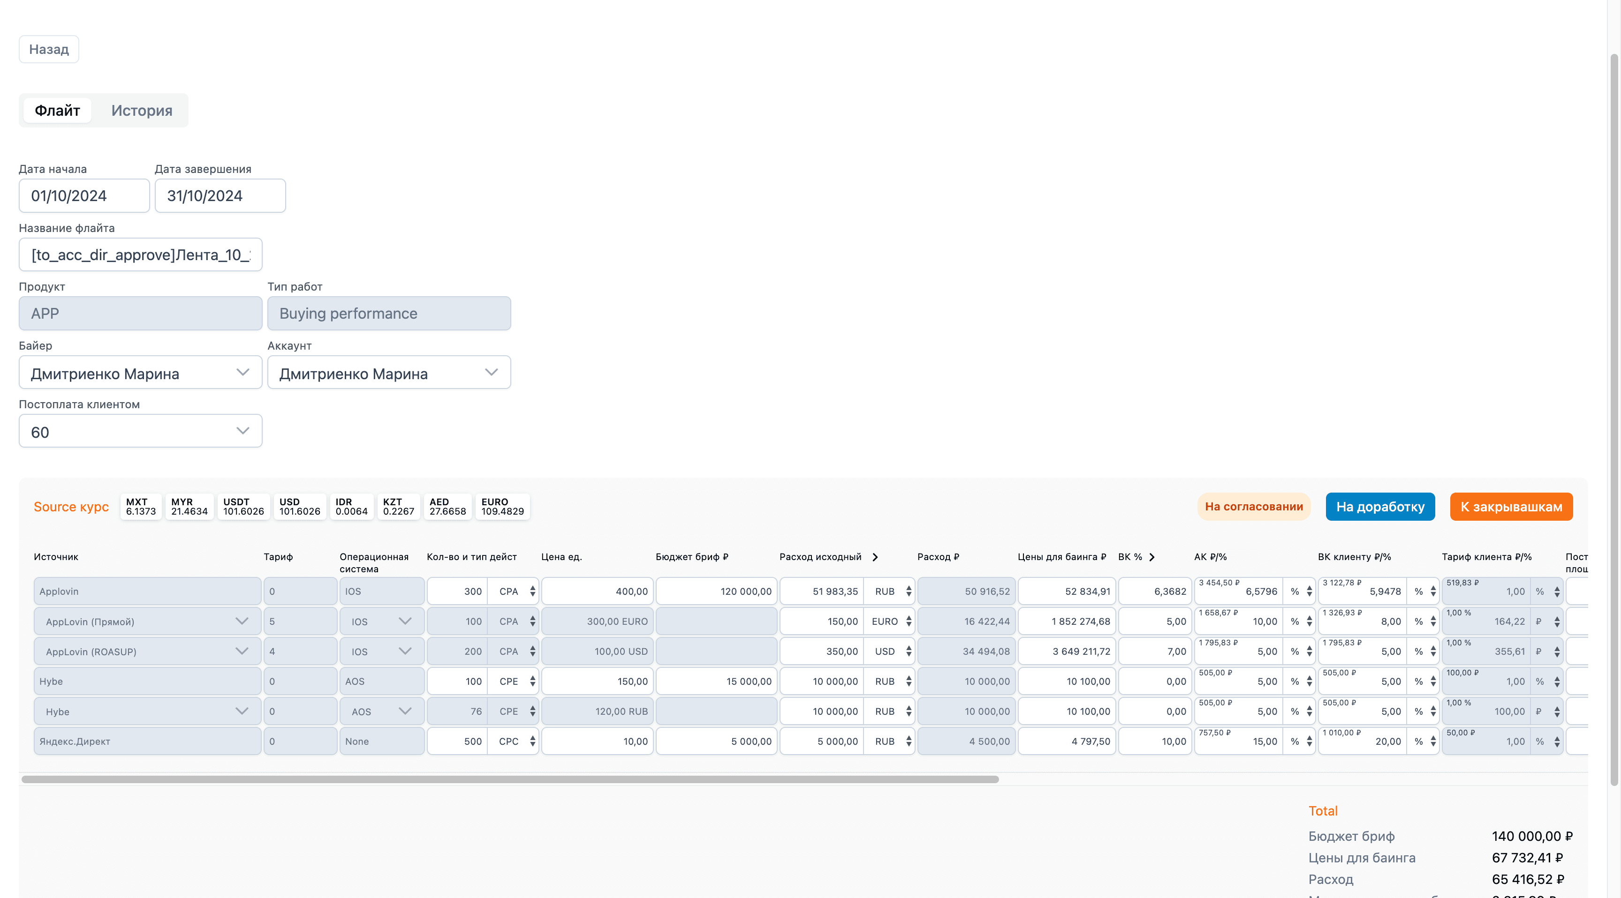Edit quantity 300 in Applovin row
The width and height of the screenshot is (1621, 898).
coord(457,591)
